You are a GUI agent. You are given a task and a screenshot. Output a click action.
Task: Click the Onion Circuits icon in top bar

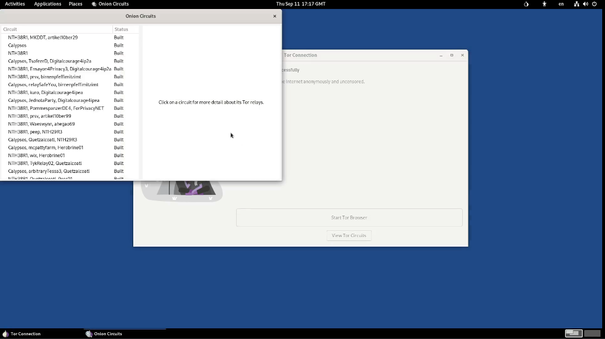(94, 4)
